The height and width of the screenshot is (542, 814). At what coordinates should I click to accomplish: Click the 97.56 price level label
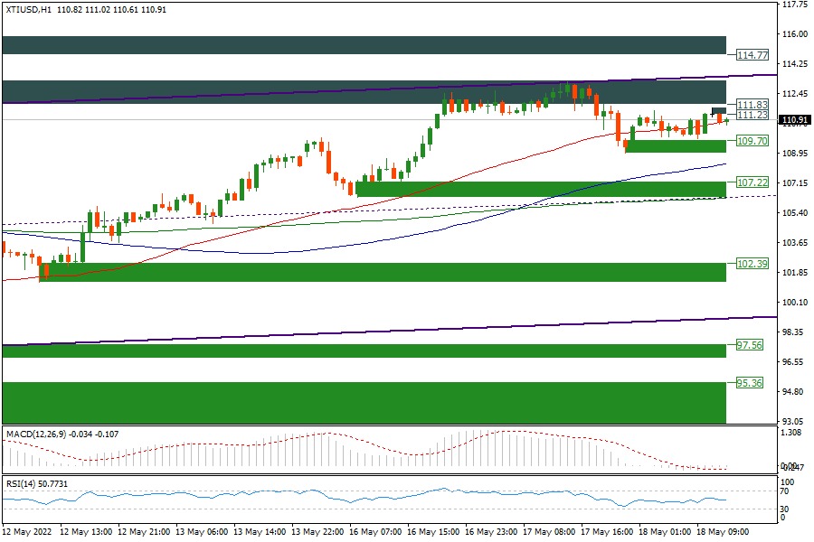pyautogui.click(x=750, y=346)
